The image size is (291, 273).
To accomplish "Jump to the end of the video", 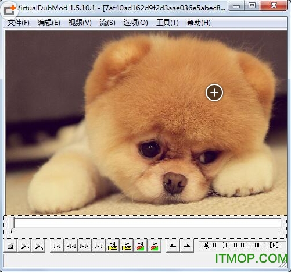I will (x=99, y=246).
